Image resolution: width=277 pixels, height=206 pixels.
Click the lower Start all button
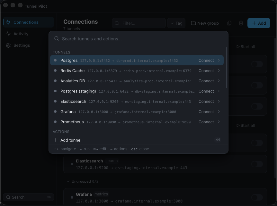[246, 126]
